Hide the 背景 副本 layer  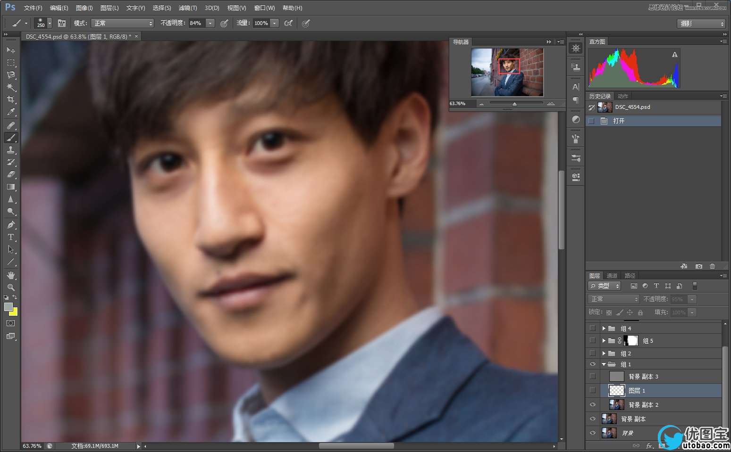(x=593, y=419)
